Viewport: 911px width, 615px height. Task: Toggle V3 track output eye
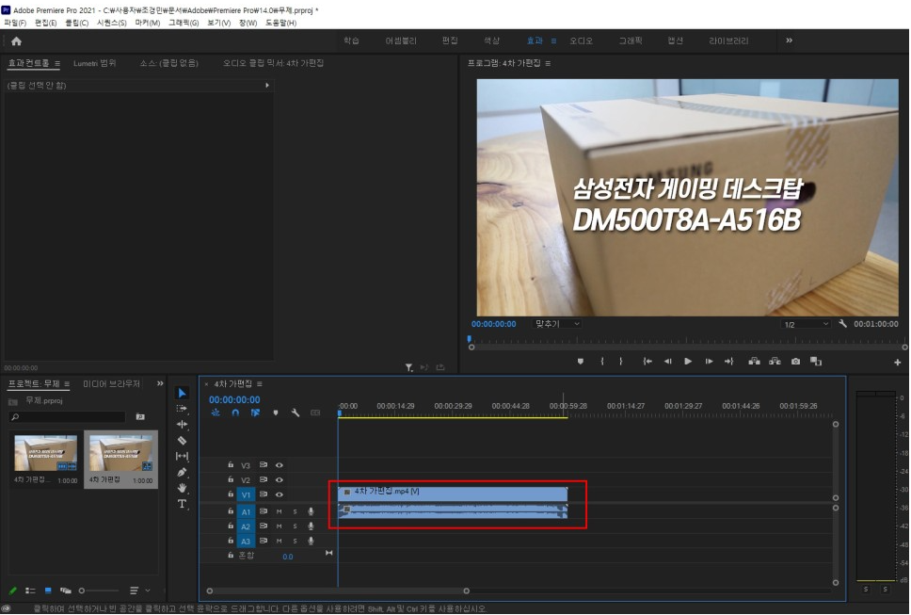tap(279, 465)
